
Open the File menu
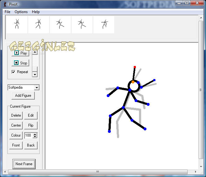tap(7, 12)
